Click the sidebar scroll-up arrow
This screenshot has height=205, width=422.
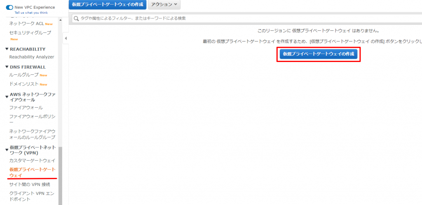[60, 20]
